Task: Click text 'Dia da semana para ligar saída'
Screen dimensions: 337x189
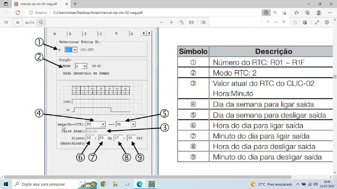Action: point(263,104)
